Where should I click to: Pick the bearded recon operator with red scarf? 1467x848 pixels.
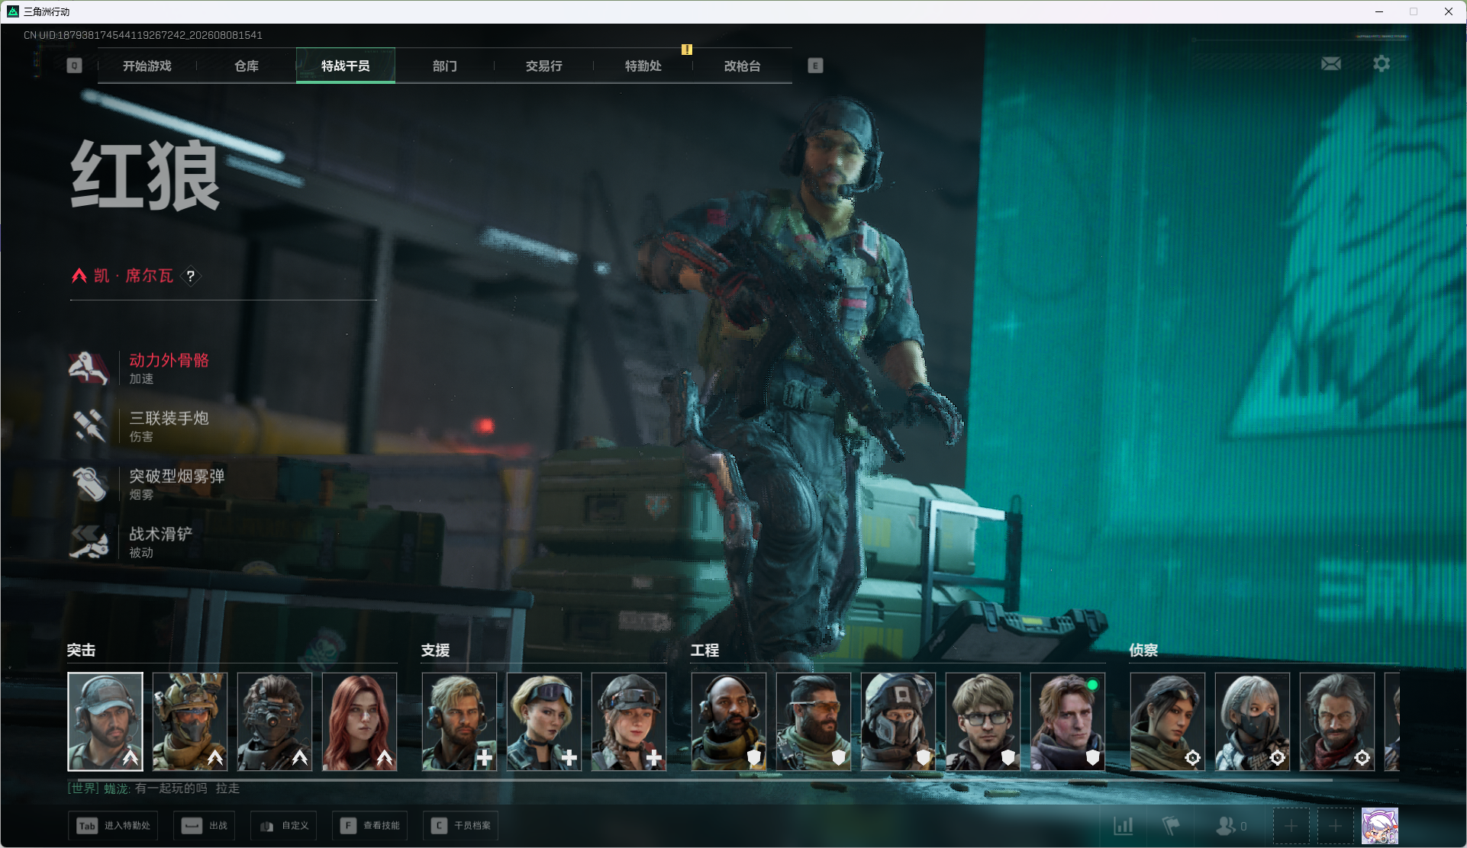point(1337,721)
